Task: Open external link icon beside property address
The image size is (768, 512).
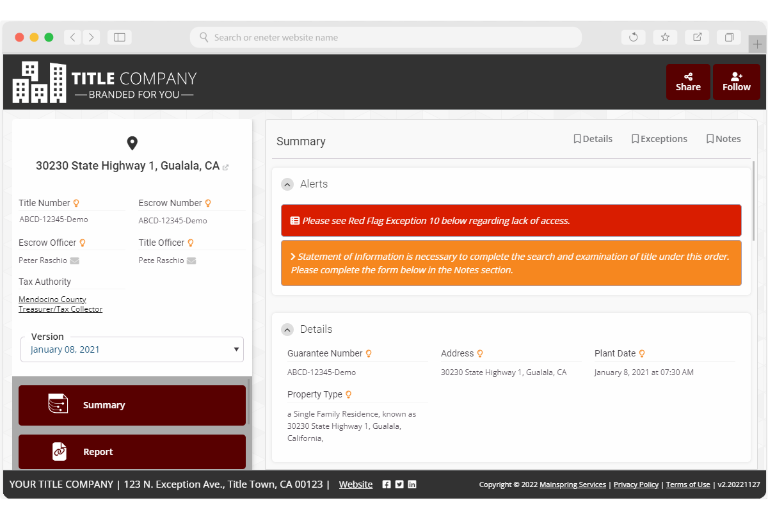Action: pos(226,167)
